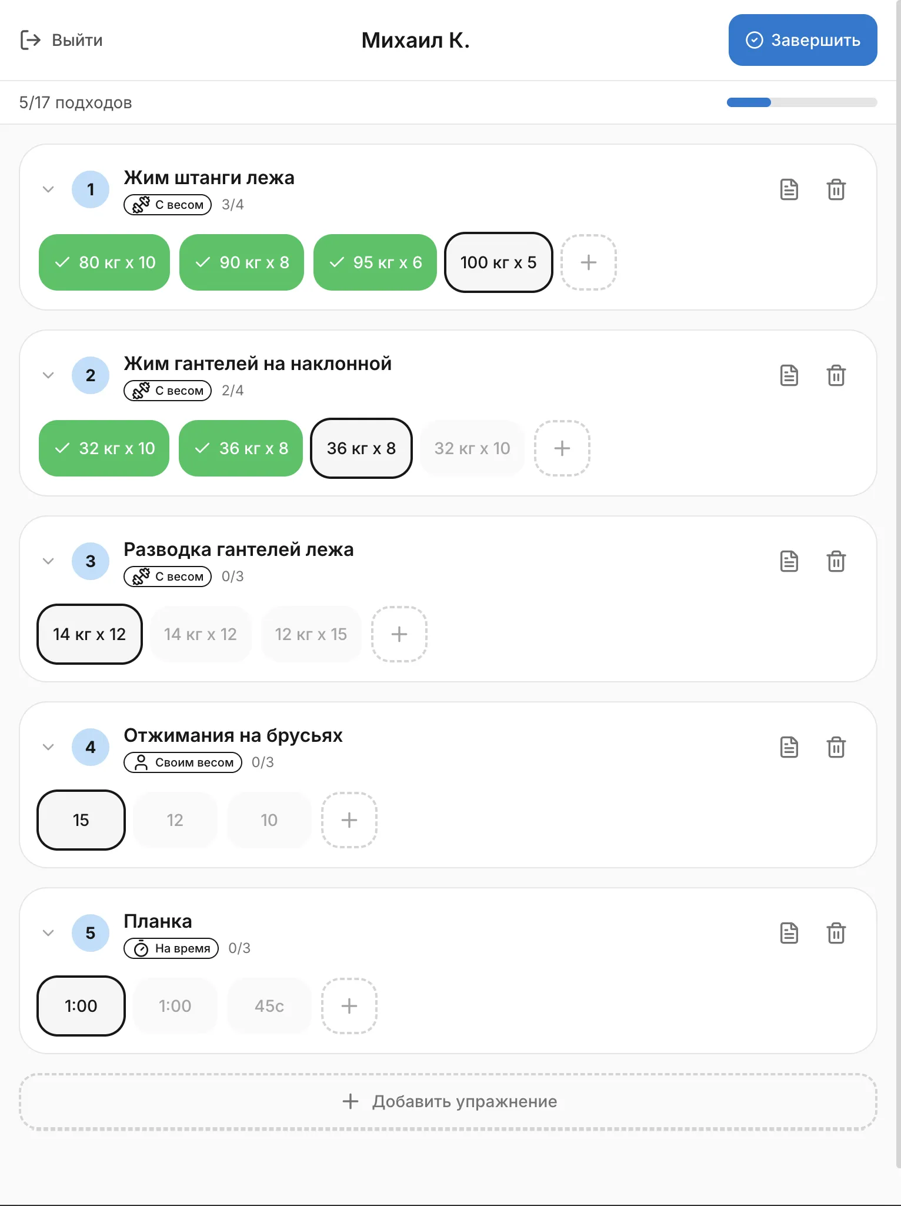Open notes for Отжимания на брусьях
901x1206 pixels.
788,747
